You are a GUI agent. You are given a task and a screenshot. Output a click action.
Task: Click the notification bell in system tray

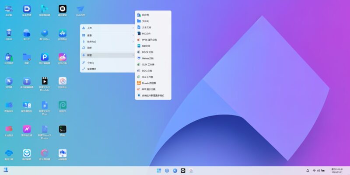(x=308, y=170)
